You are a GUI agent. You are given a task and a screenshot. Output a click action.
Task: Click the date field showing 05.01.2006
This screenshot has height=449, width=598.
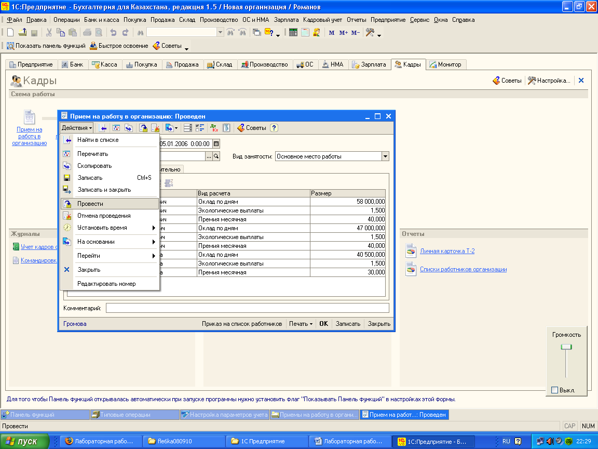pyautogui.click(x=185, y=143)
